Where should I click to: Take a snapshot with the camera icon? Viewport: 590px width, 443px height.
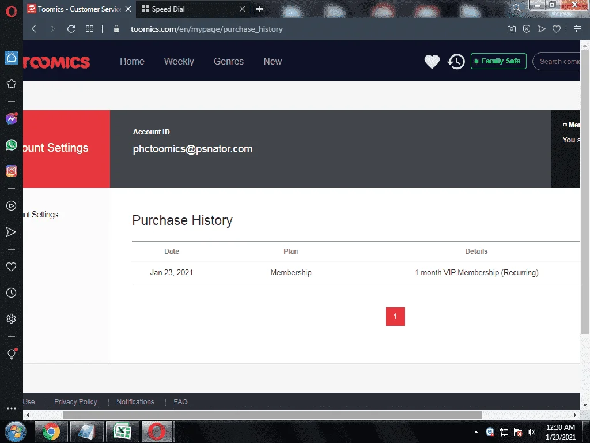pyautogui.click(x=512, y=29)
